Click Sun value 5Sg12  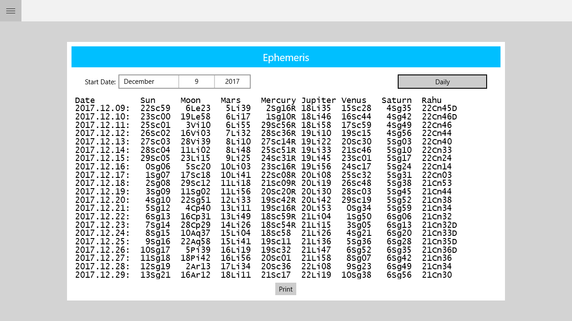158,208
